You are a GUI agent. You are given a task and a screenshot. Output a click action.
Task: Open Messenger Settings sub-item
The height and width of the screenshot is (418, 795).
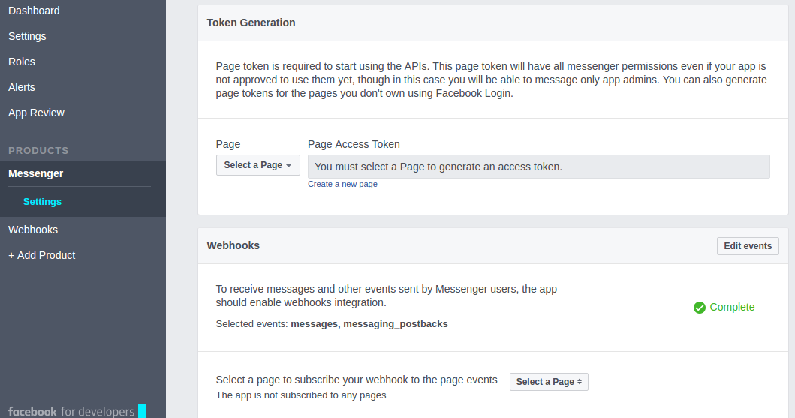42,202
